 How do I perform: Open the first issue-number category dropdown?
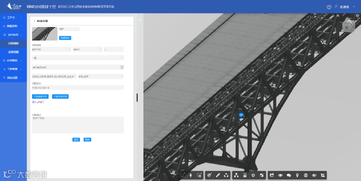point(52,49)
